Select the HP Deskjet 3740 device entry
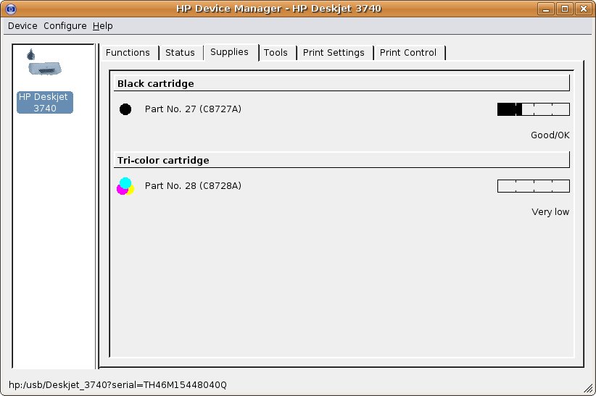The height and width of the screenshot is (396, 596). point(45,102)
